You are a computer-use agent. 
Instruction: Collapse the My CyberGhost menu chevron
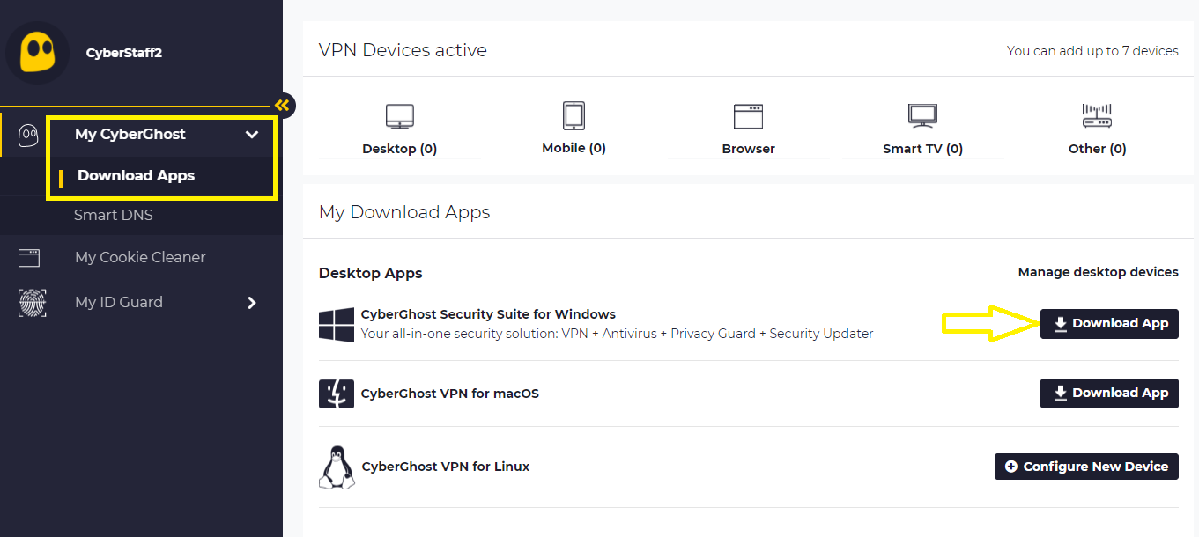[x=252, y=135]
